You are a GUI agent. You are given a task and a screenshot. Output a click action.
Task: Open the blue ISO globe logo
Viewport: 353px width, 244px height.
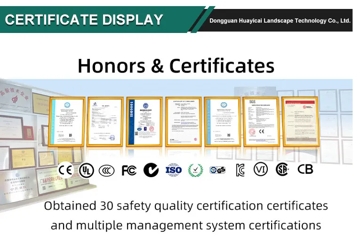pos(173,170)
